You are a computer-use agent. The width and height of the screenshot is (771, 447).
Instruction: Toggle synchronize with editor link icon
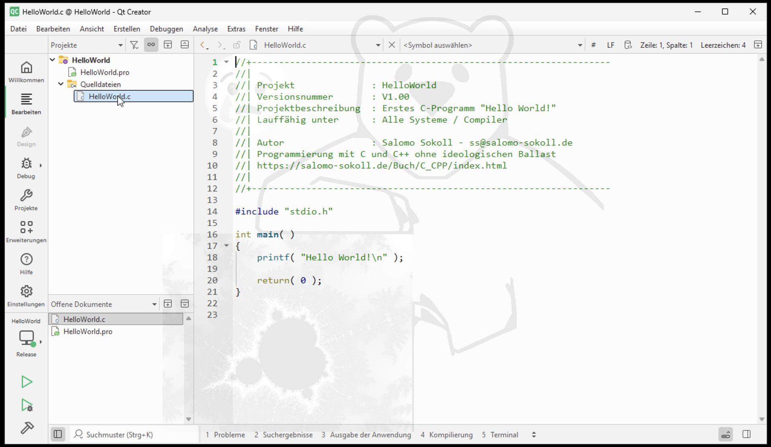(151, 45)
